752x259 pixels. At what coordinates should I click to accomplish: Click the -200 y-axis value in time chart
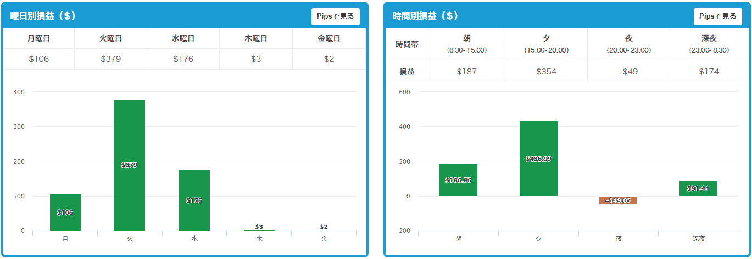(x=402, y=231)
